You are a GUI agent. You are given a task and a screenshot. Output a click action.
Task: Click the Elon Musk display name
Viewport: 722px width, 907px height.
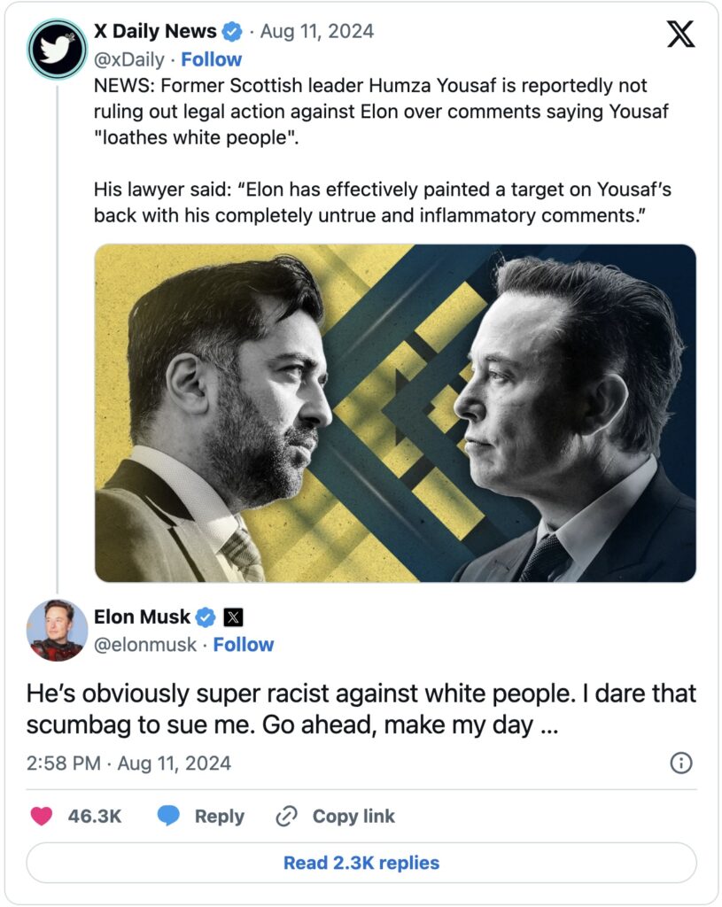(x=142, y=617)
